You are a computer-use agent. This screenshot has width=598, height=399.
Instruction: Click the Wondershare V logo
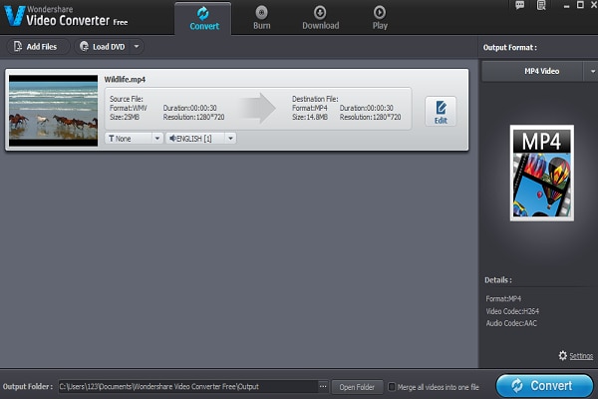[15, 15]
